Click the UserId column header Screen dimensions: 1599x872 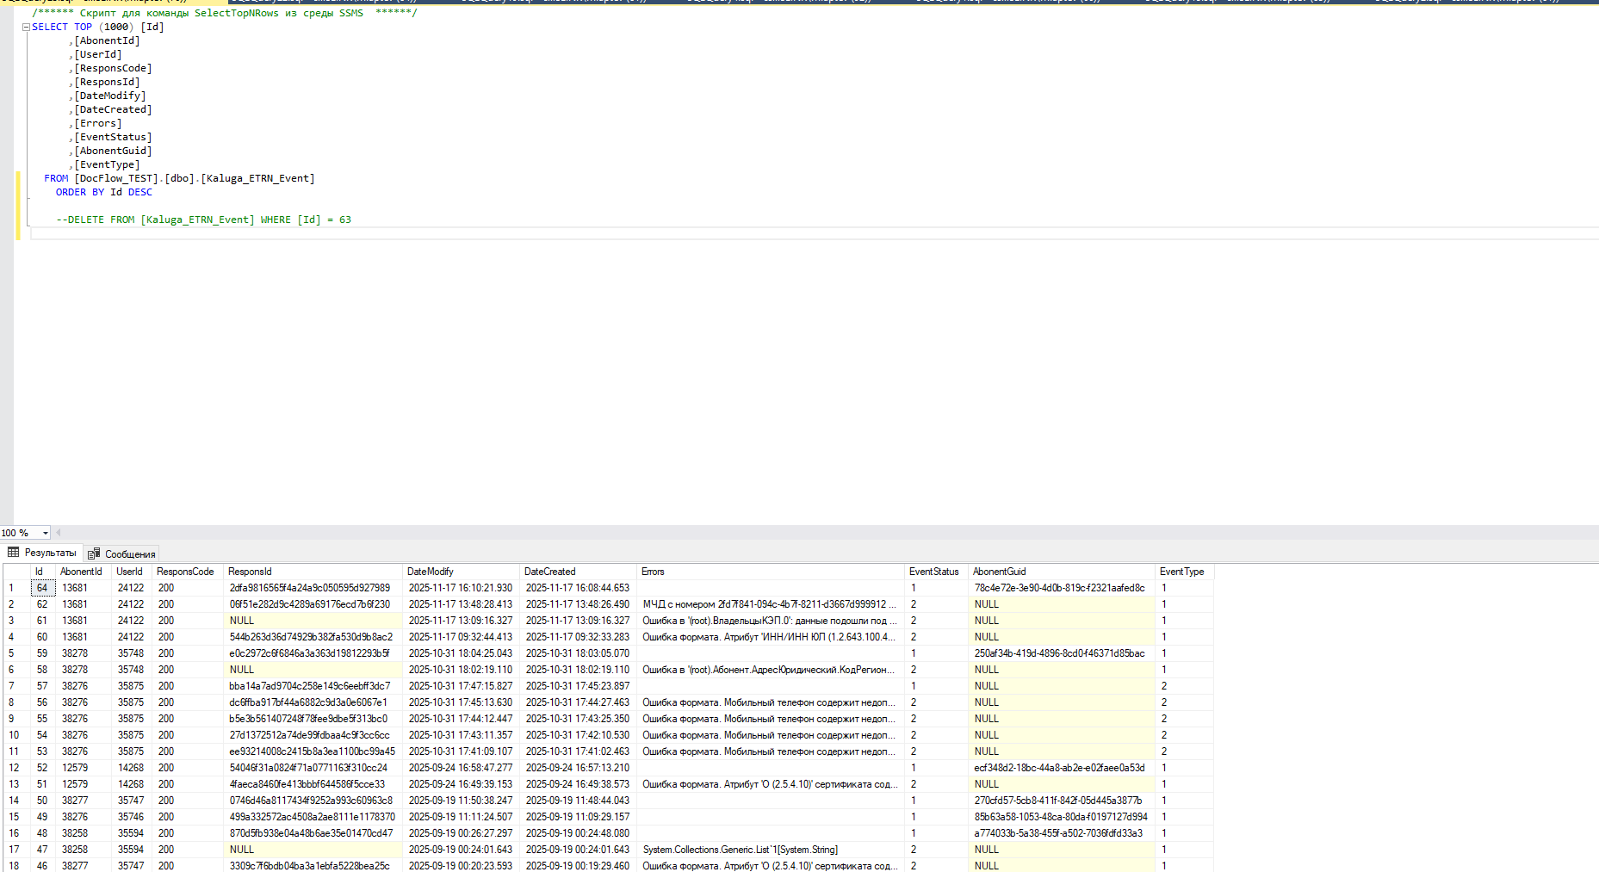(132, 572)
